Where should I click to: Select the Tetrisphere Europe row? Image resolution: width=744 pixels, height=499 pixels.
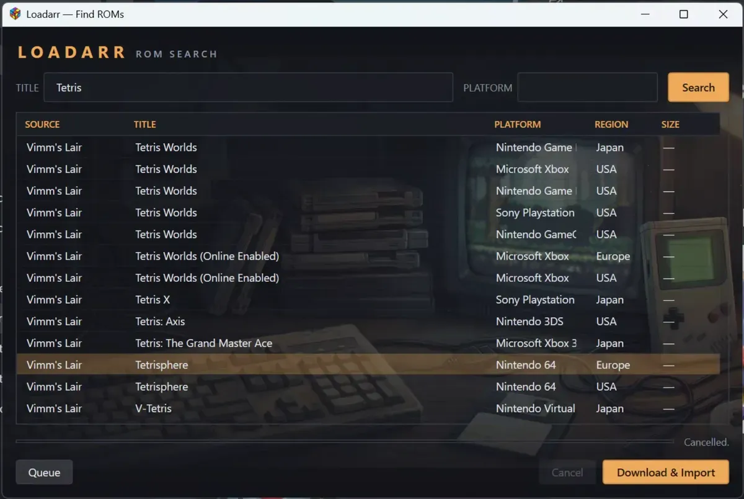coord(368,364)
